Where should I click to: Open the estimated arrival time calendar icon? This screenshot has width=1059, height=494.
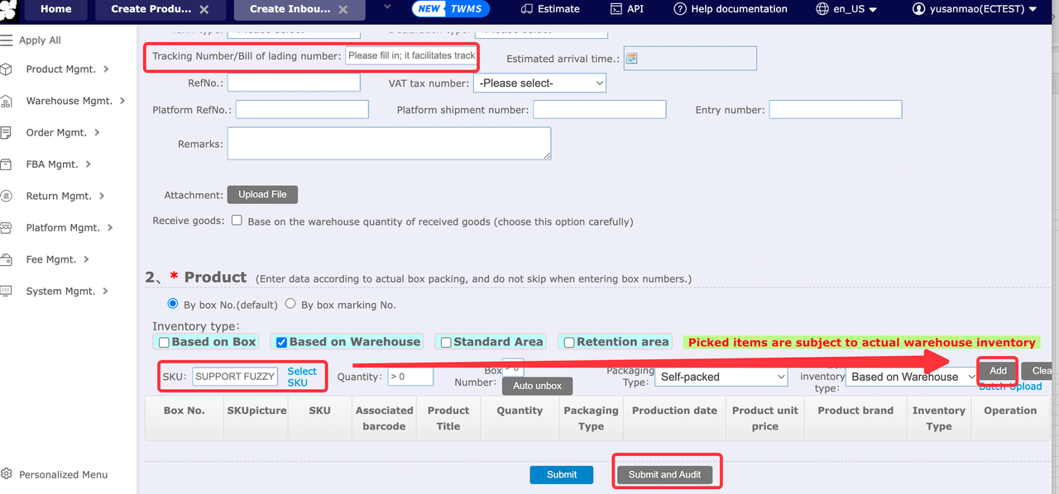pyautogui.click(x=631, y=59)
